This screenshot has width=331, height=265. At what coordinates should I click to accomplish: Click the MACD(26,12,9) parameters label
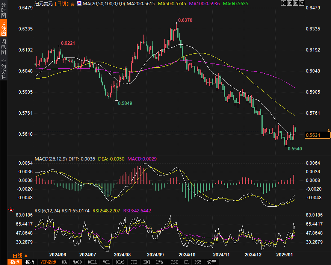51,159
